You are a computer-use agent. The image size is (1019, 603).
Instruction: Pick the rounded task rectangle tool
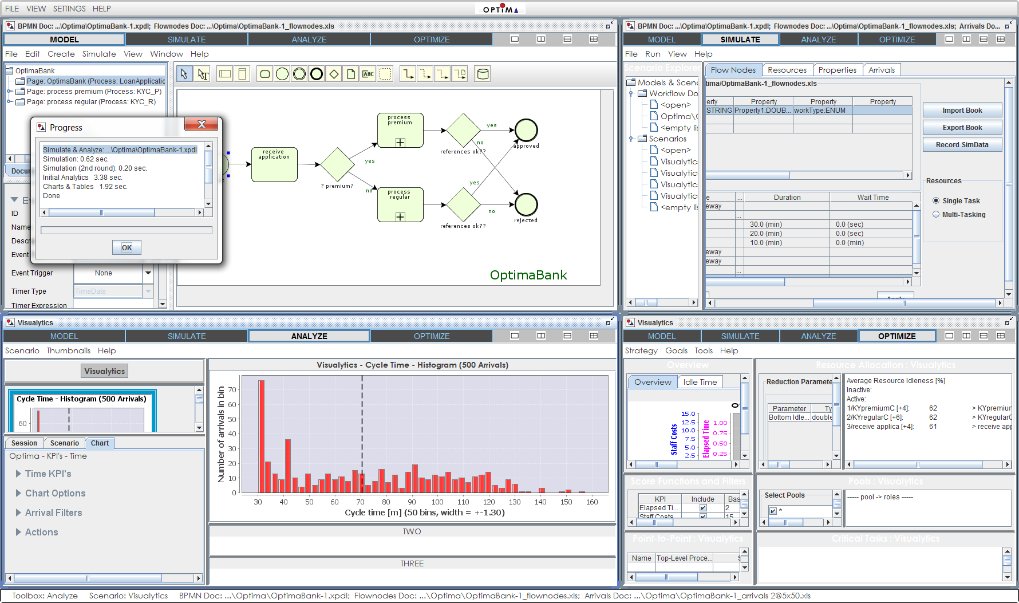(x=265, y=74)
